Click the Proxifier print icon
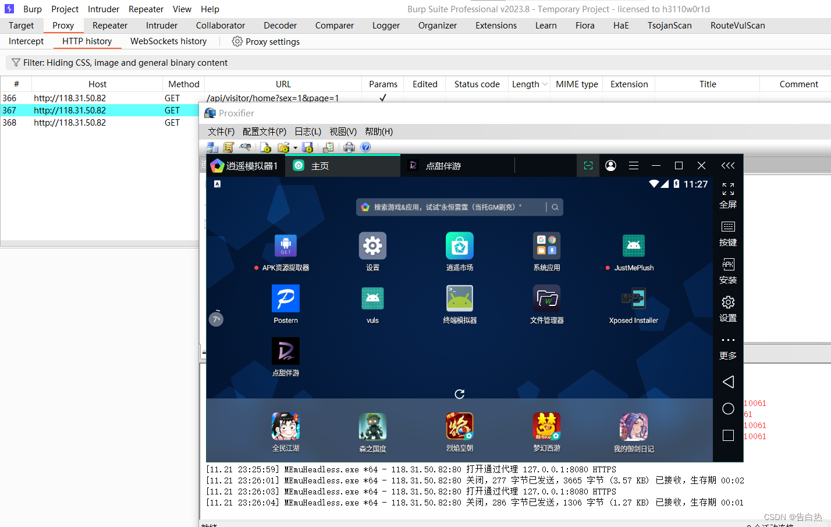 coord(349,148)
